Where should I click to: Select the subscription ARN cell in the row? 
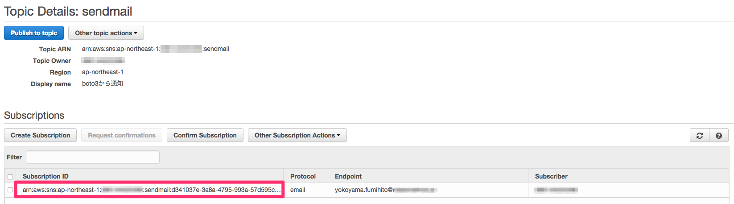pos(152,190)
